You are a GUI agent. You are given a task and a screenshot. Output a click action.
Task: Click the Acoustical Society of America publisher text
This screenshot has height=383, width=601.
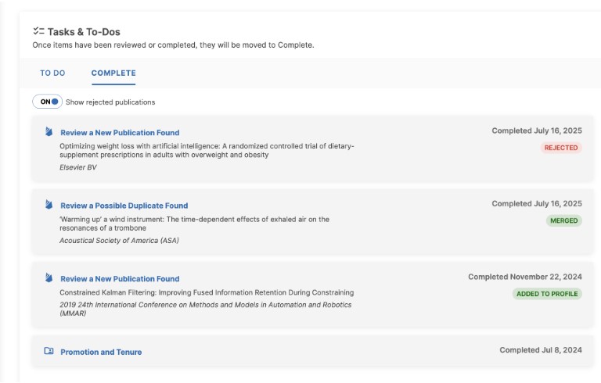119,241
